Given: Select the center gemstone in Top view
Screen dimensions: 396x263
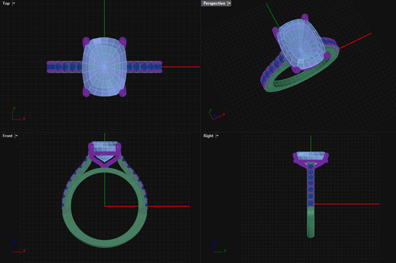Looking at the screenshot, I should tap(104, 67).
